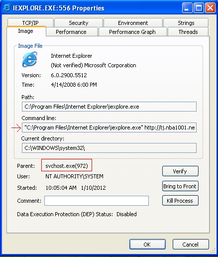The image size is (218, 257).
Task: Open the Performance tab
Action: click(72, 32)
